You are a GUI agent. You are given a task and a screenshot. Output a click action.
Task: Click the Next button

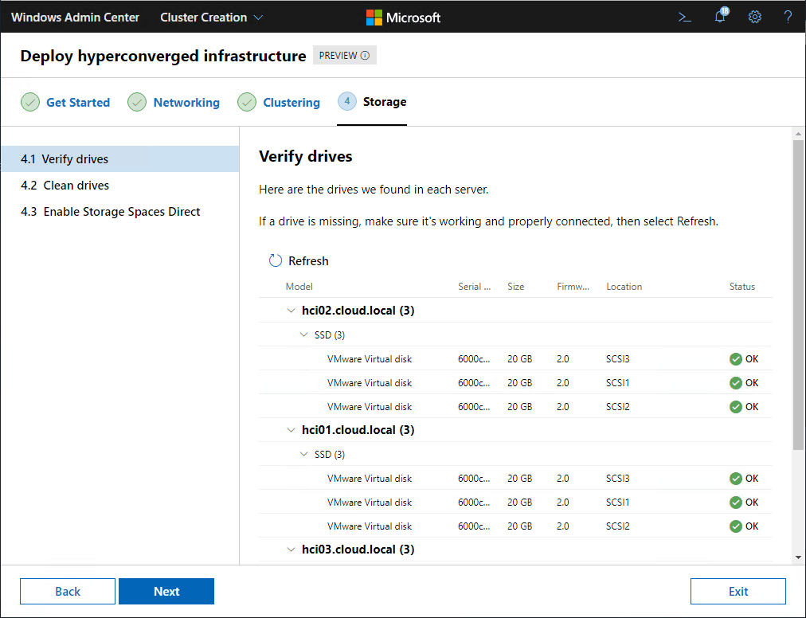166,591
